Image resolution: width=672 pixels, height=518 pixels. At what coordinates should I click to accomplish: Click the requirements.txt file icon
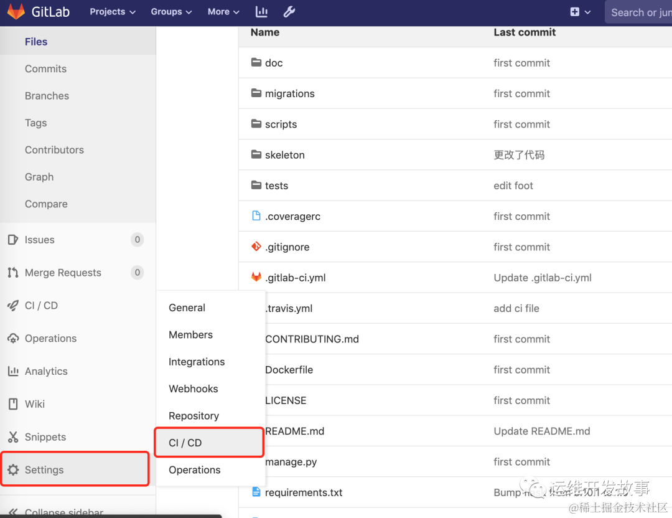(x=256, y=492)
